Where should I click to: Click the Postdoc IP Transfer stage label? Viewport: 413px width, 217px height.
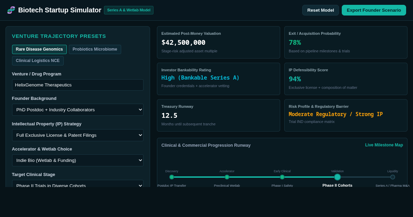pyautogui.click(x=172, y=185)
